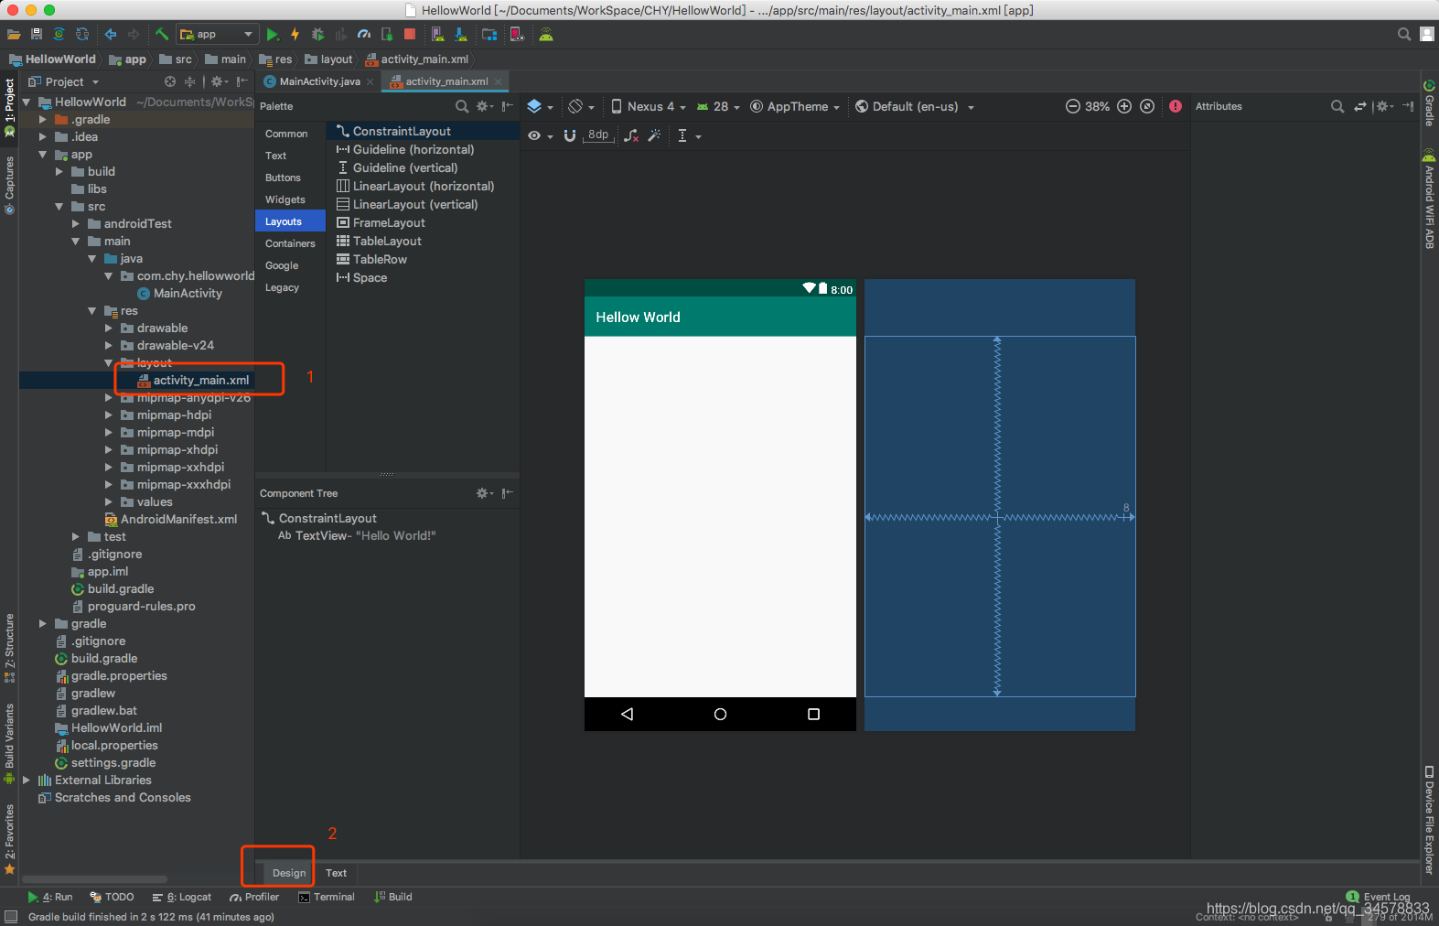Open Nexus 4 device dropdown

pyautogui.click(x=649, y=106)
